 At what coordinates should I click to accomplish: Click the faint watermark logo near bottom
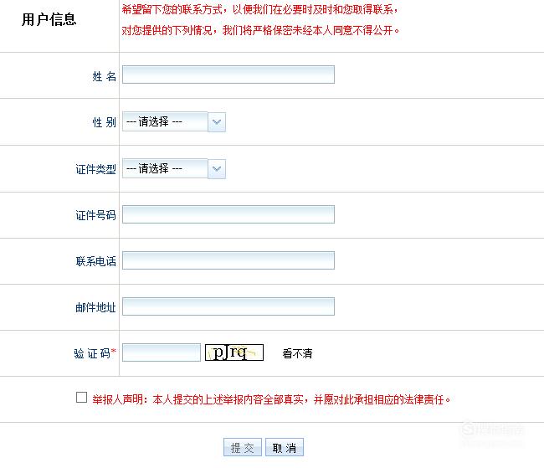pos(492,430)
